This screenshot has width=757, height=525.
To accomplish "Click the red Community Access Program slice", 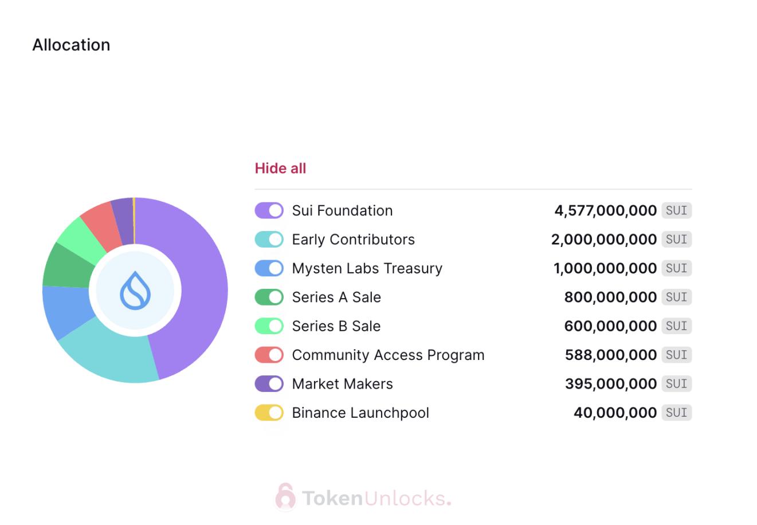I will pyautogui.click(x=99, y=224).
